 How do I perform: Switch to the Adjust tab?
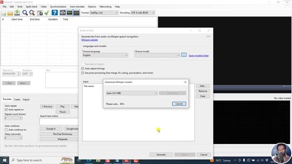coord(26,99)
